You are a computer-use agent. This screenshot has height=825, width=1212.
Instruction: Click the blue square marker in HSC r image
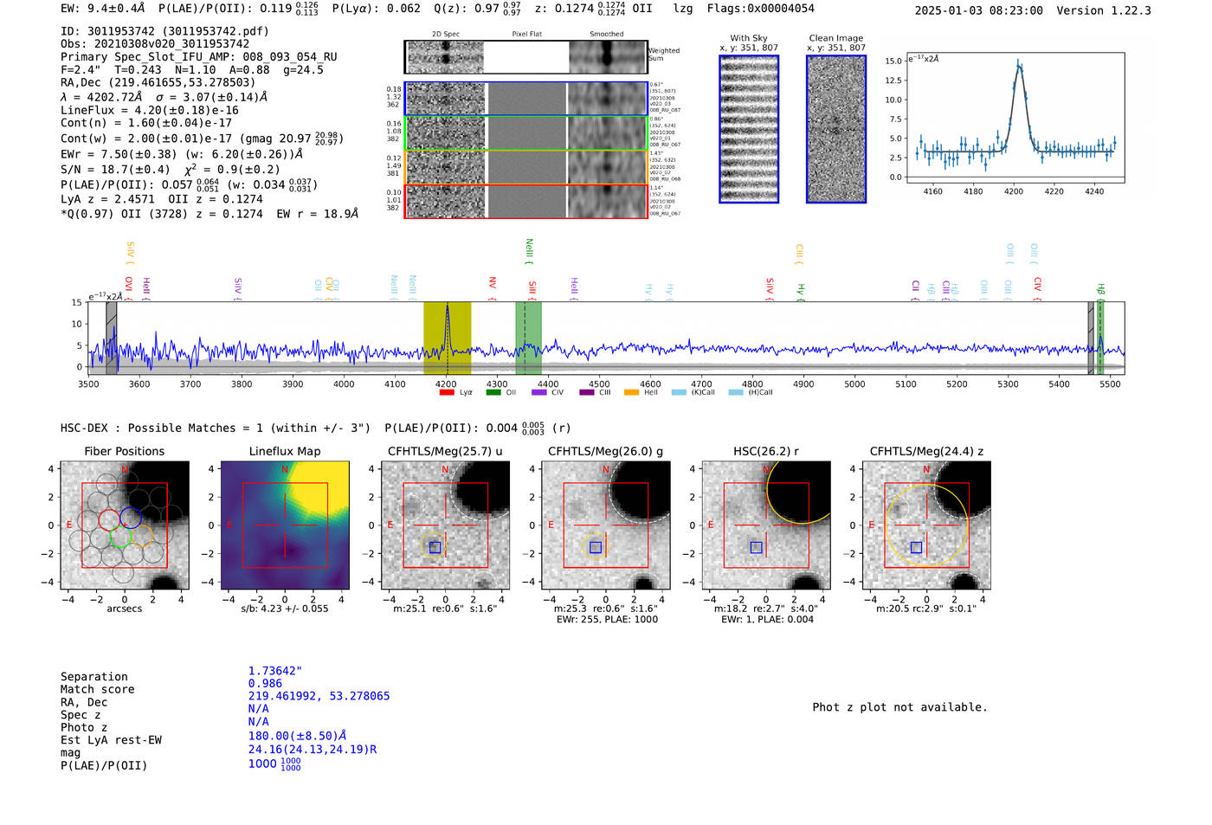pyautogui.click(x=756, y=547)
